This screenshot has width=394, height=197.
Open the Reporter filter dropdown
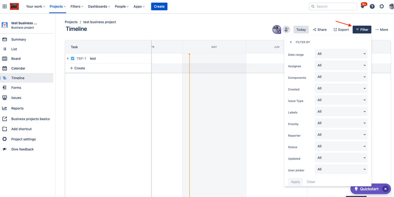tap(341, 134)
